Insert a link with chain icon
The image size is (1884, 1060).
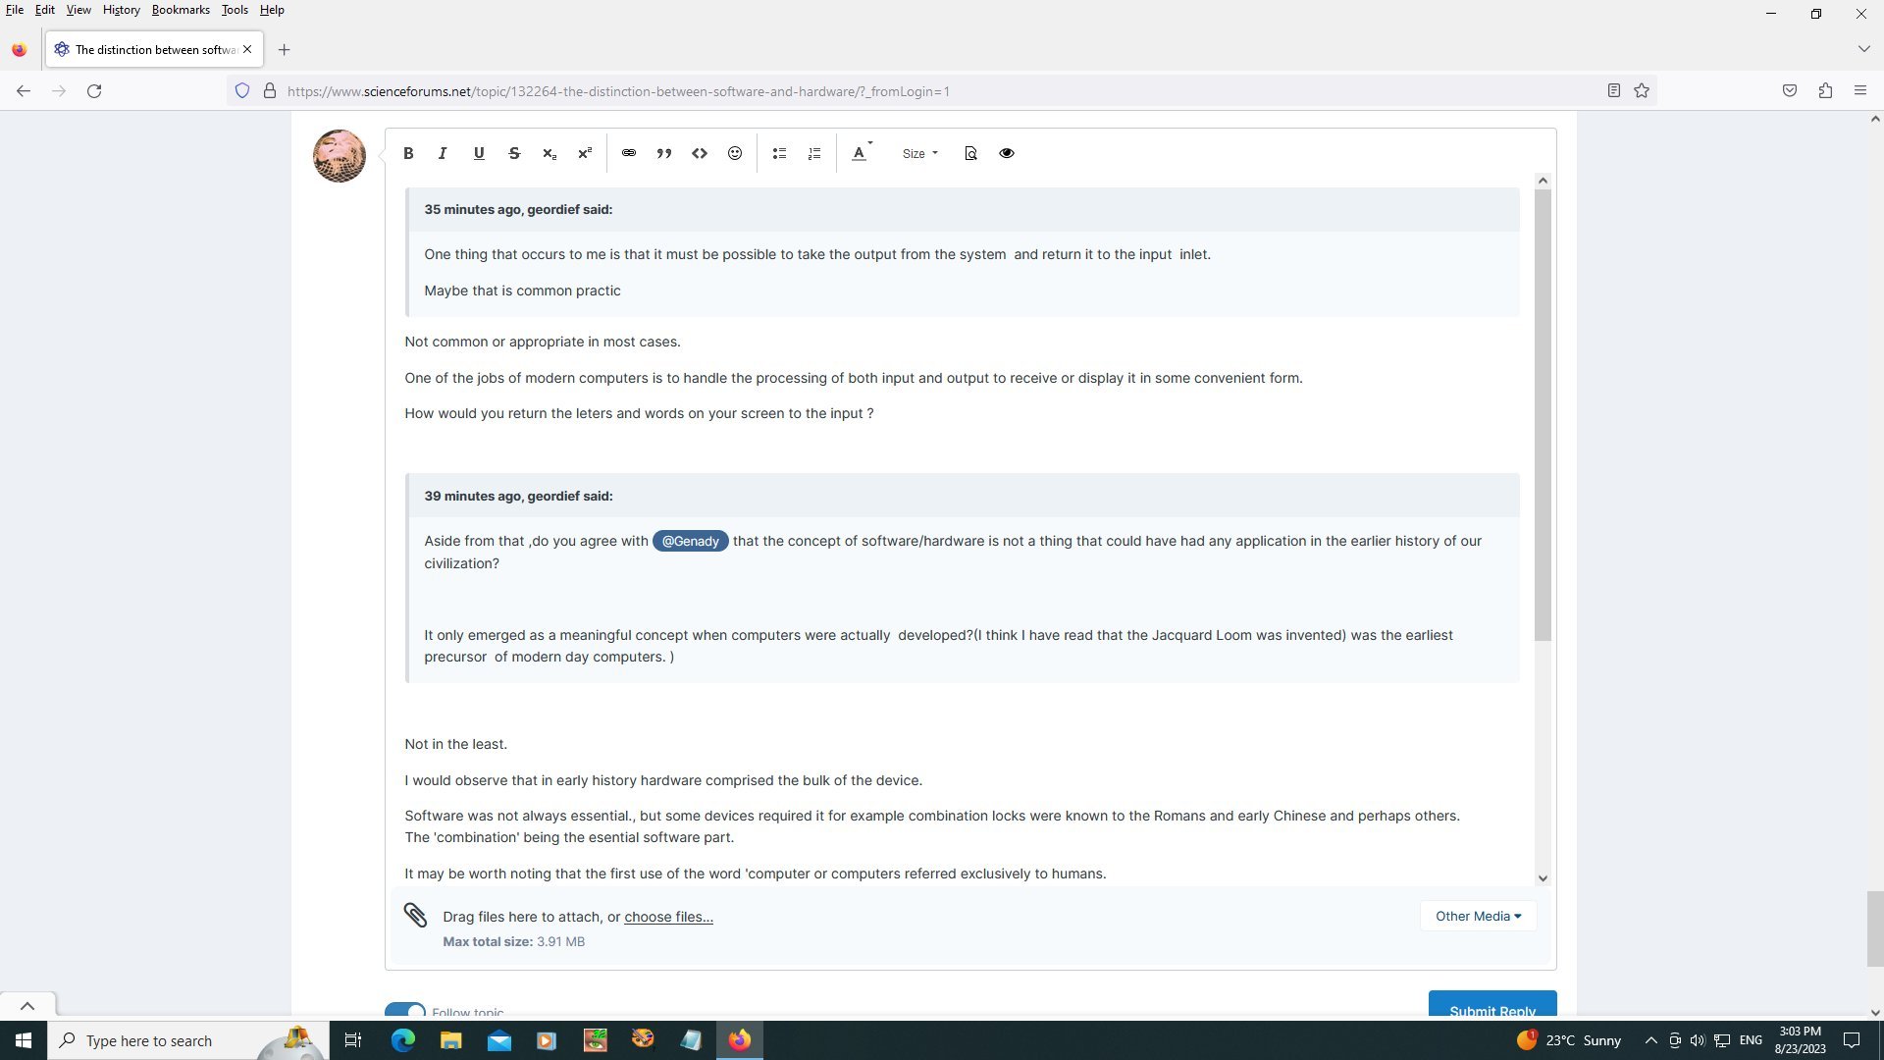tap(629, 153)
